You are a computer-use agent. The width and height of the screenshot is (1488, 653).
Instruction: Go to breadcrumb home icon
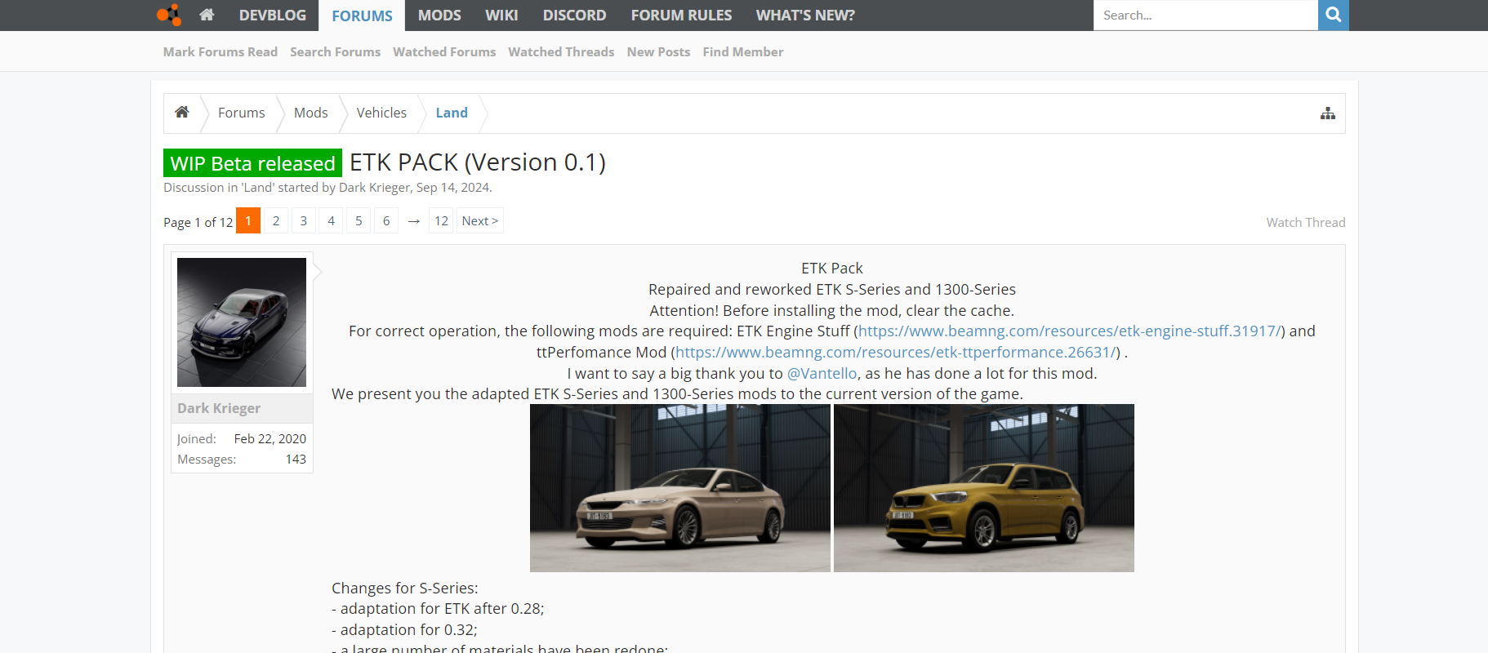tap(182, 113)
